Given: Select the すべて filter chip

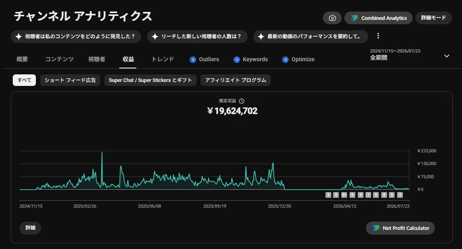Looking at the screenshot, I should [24, 80].
